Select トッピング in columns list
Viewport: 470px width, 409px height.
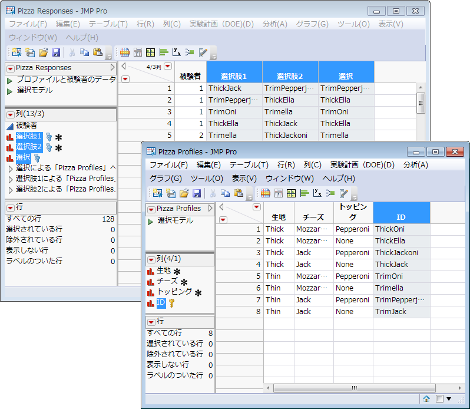tap(174, 292)
